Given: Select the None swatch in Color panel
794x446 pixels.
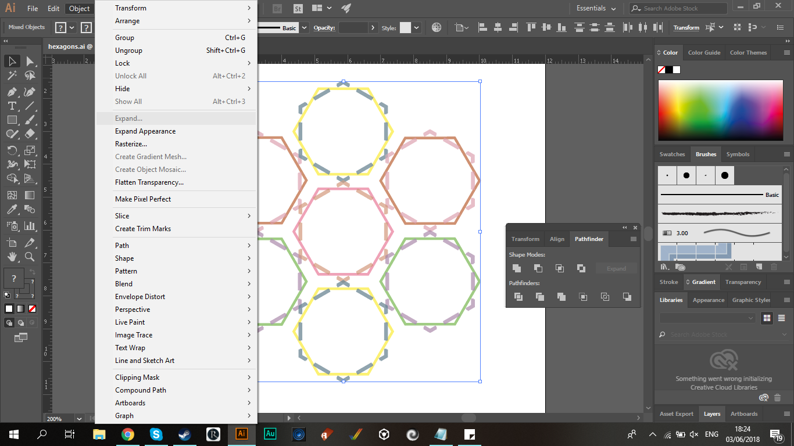Looking at the screenshot, I should (661, 70).
